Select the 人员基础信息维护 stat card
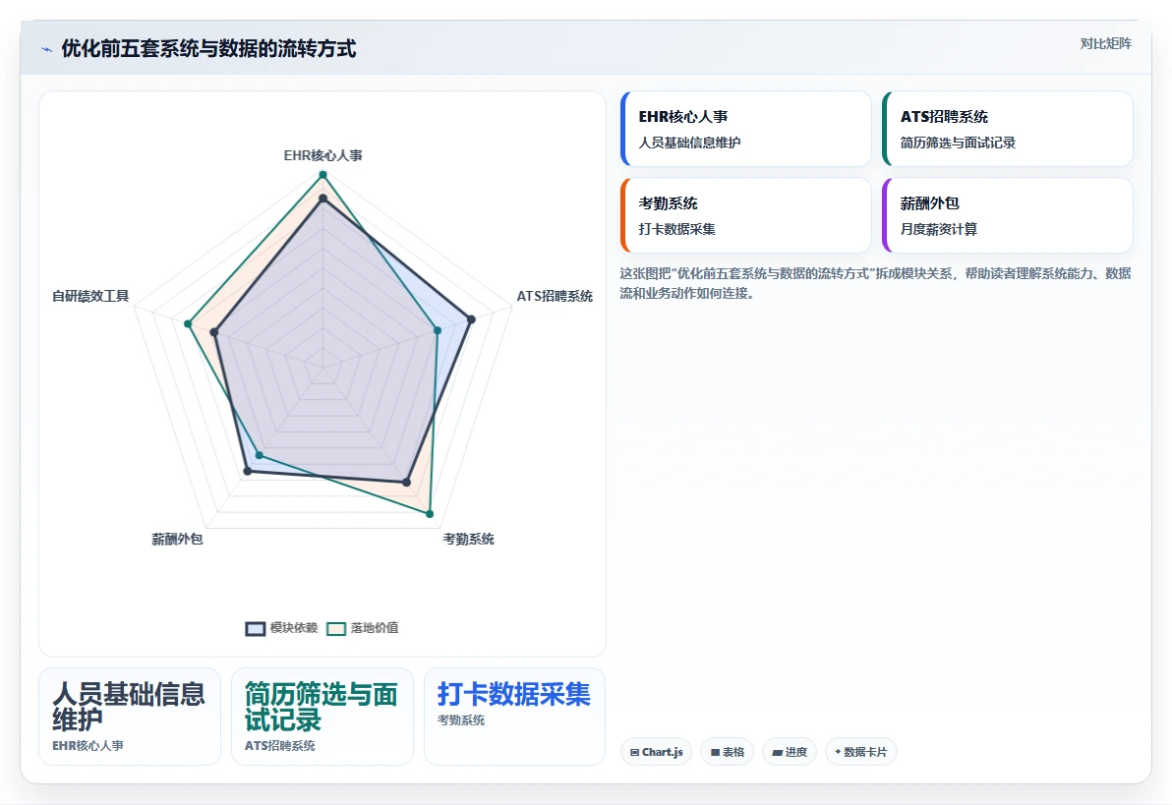Screen dimensions: 1172x805 [x=130, y=717]
